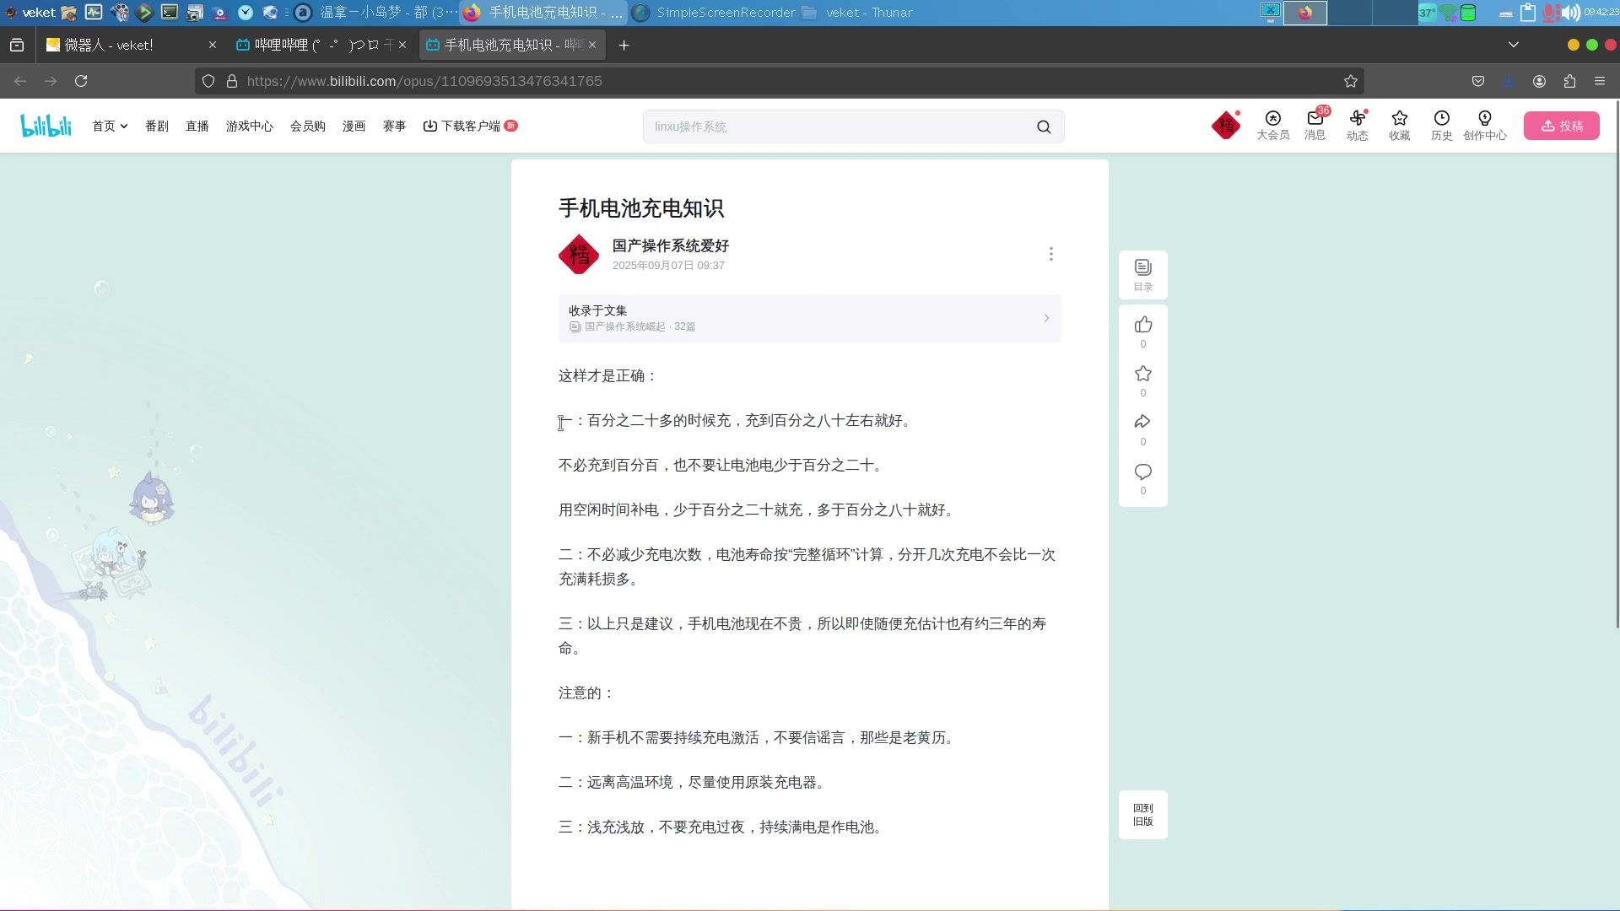The height and width of the screenshot is (911, 1620).
Task: Like the article with thumbs-up icon
Action: tap(1142, 325)
